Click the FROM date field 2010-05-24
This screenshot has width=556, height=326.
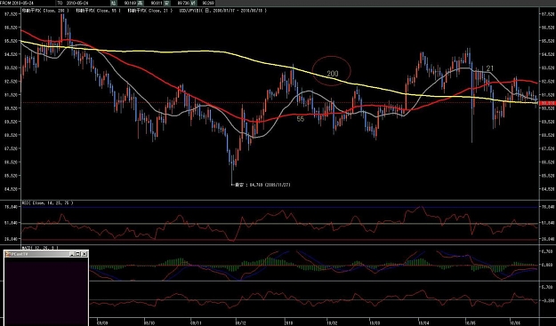(23, 3)
